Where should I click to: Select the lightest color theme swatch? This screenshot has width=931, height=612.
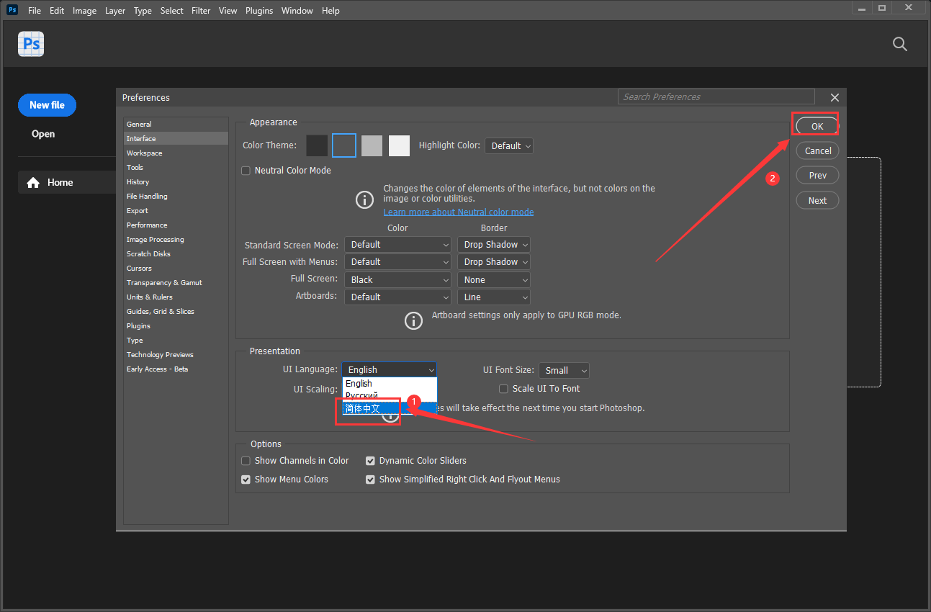pyautogui.click(x=399, y=145)
